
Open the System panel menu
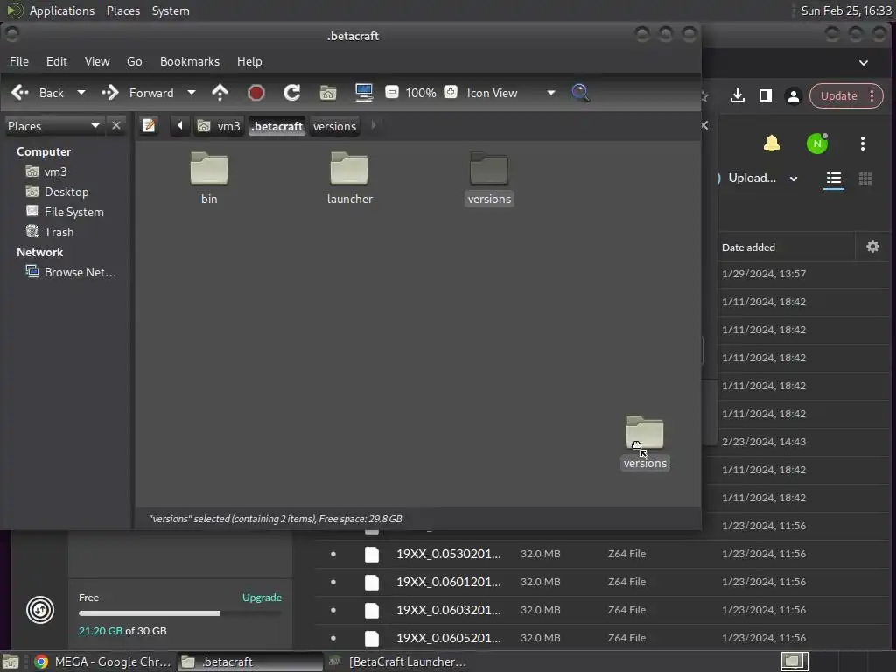click(x=171, y=10)
